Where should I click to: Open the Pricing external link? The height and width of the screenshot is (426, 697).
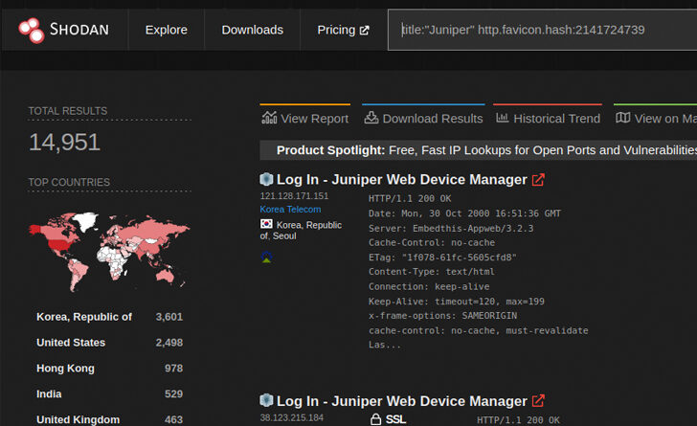click(343, 30)
